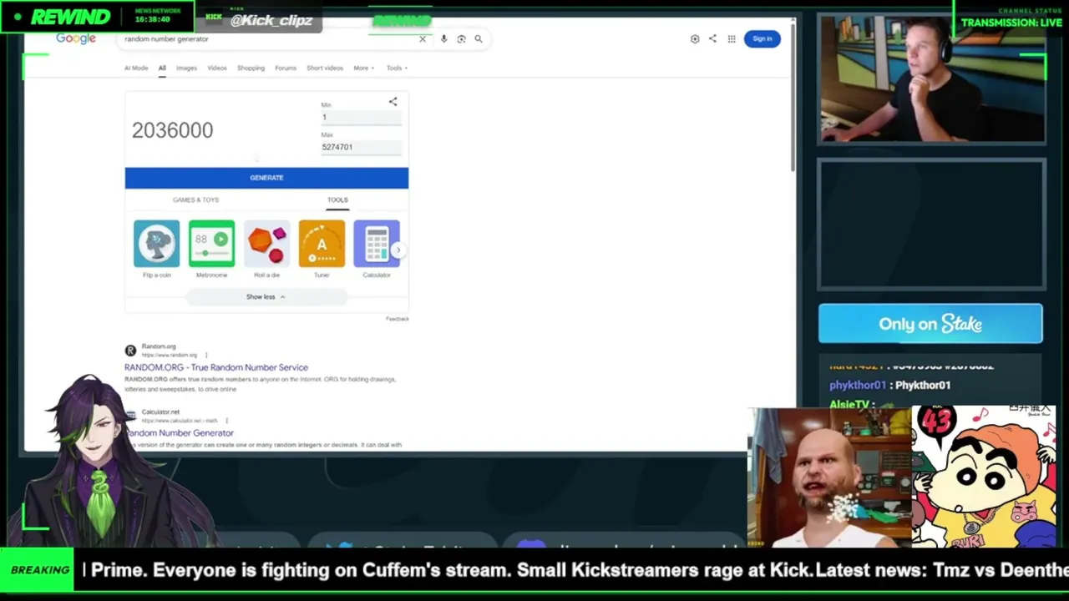Click the Sign in button

(x=762, y=39)
